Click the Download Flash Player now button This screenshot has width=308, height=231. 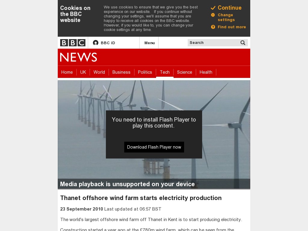154,147
